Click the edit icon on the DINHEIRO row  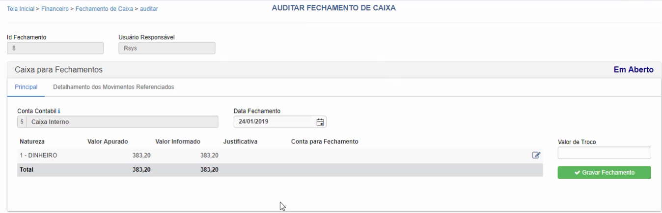click(x=536, y=156)
